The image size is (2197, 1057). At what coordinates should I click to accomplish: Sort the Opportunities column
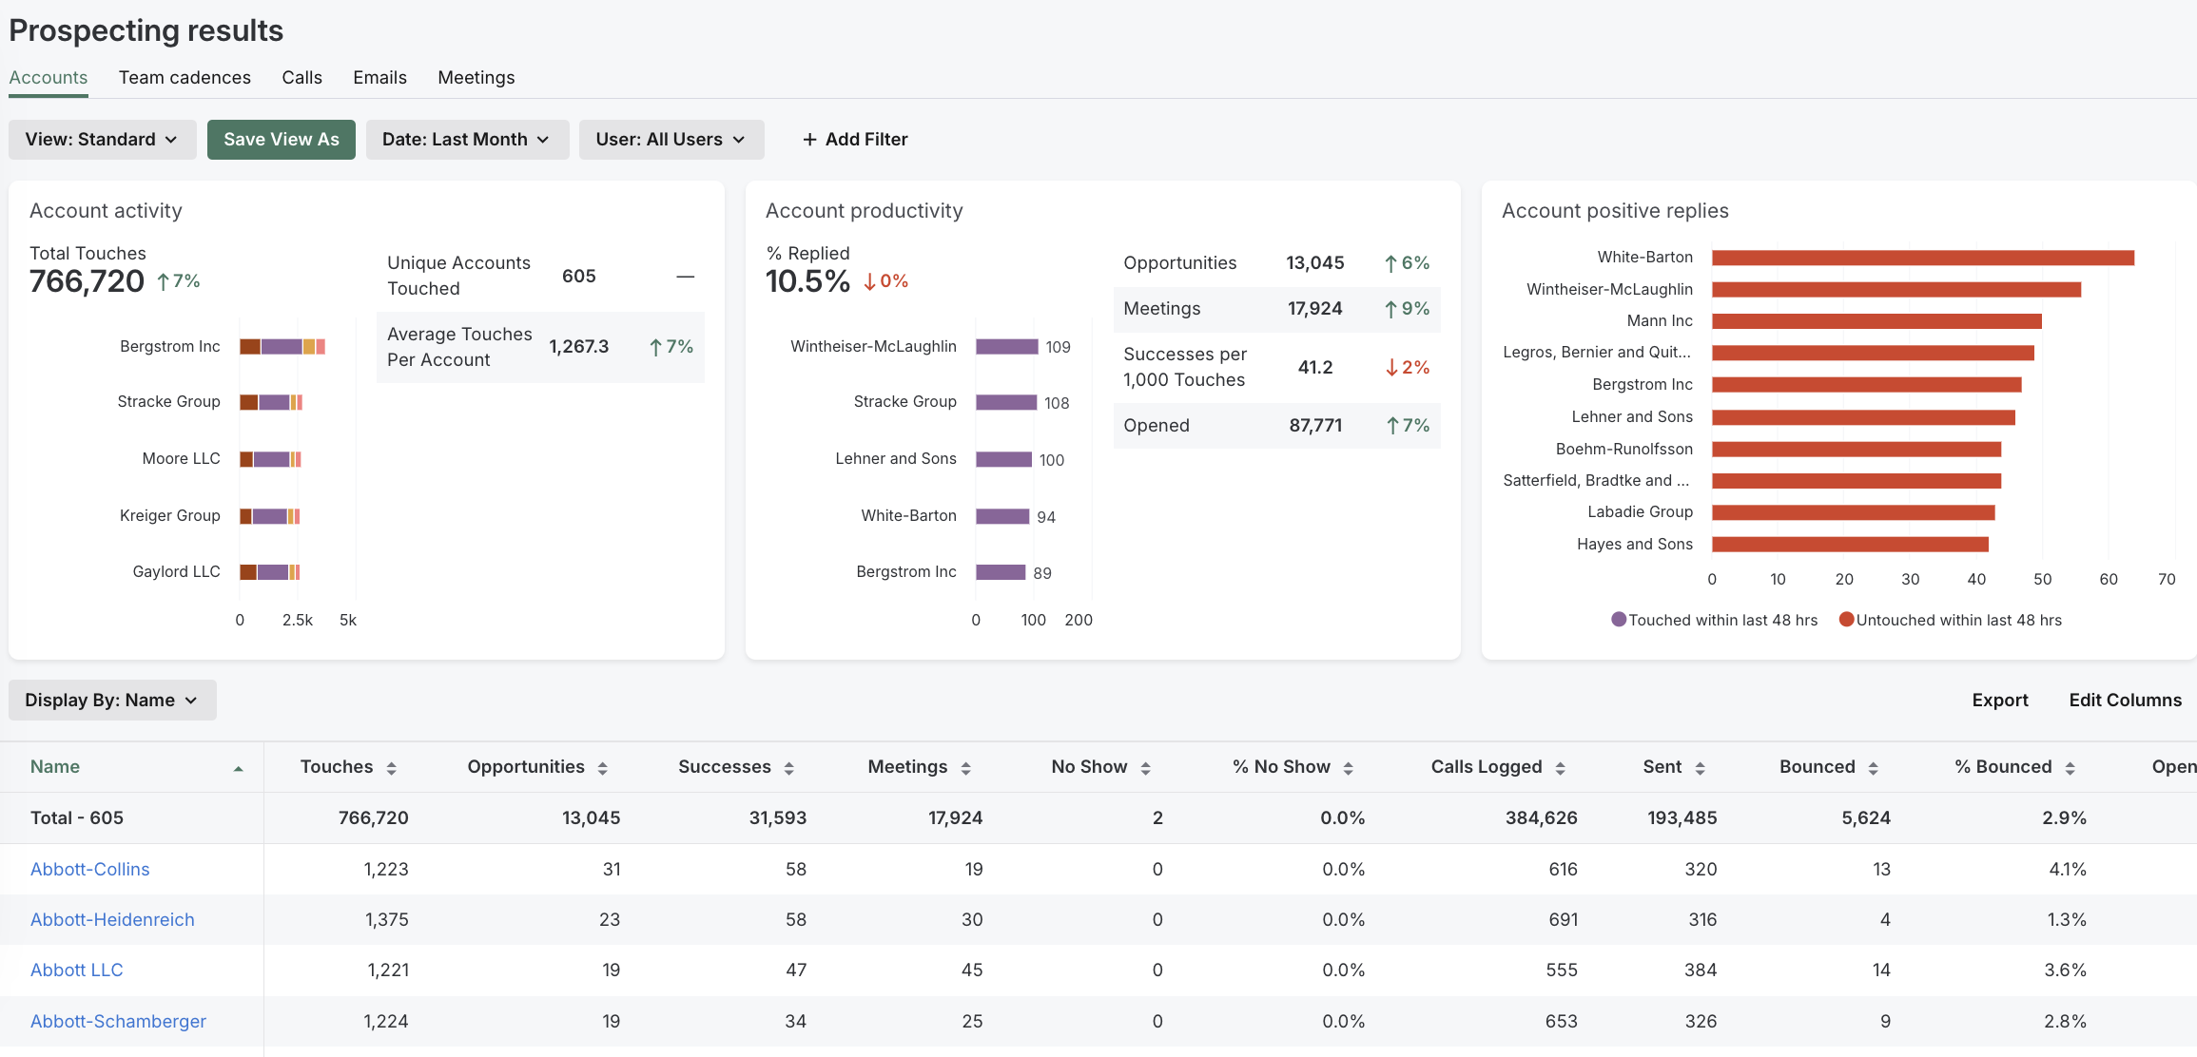(x=602, y=766)
